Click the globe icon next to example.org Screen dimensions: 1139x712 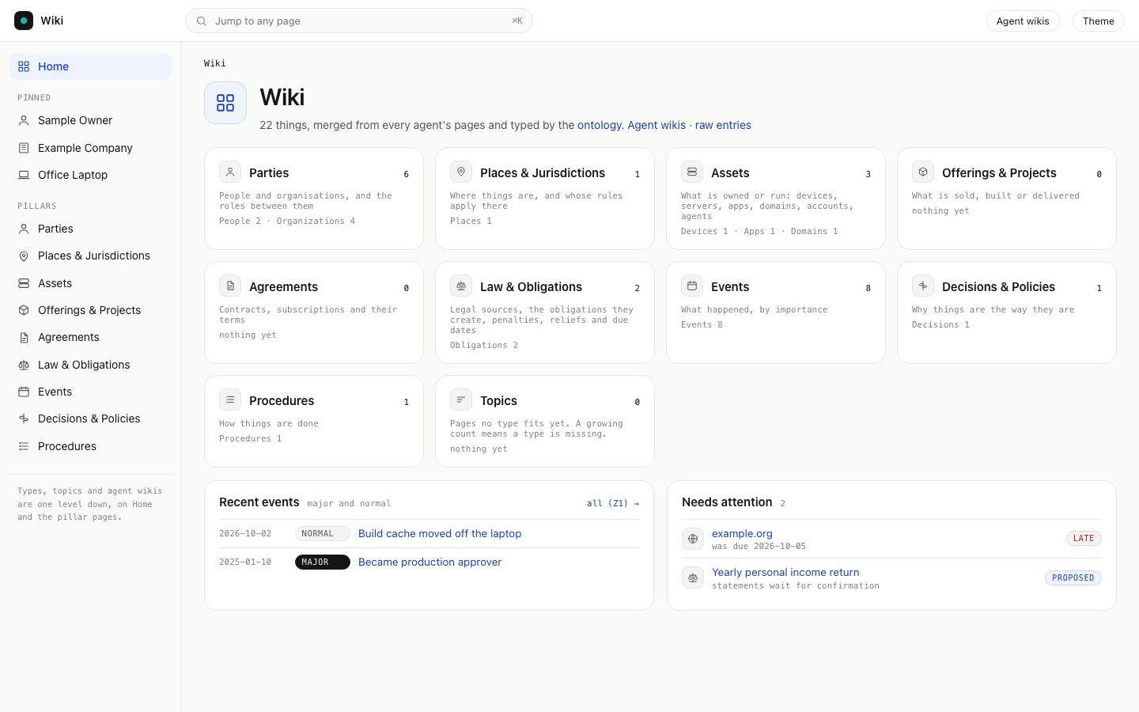[x=693, y=539]
